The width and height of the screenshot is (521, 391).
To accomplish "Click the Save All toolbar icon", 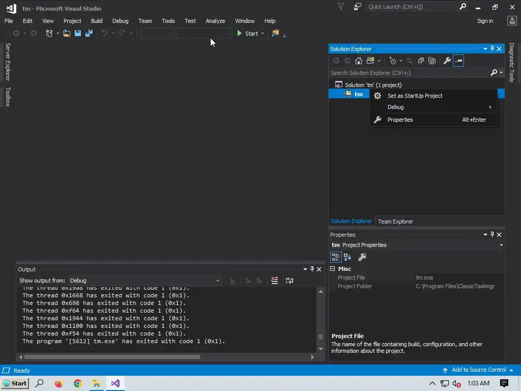I will click(89, 33).
